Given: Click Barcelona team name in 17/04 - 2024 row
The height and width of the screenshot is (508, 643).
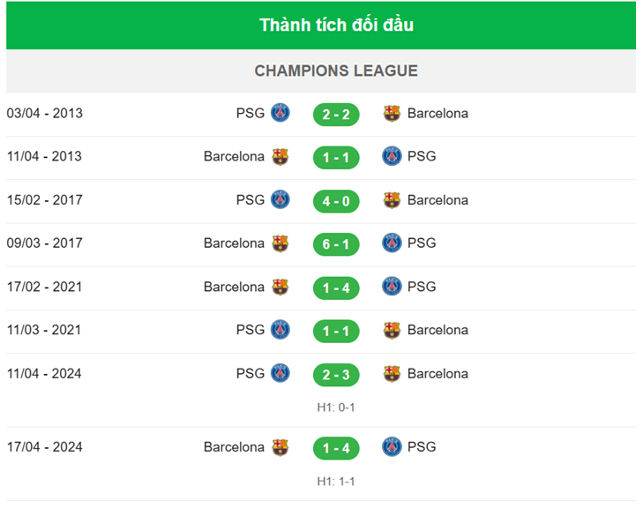Looking at the screenshot, I should coord(234,447).
